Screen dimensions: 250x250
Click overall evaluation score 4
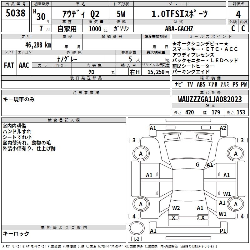tap(238, 14)
